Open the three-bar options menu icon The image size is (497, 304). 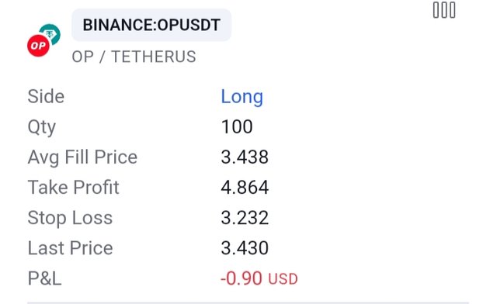coord(444,10)
